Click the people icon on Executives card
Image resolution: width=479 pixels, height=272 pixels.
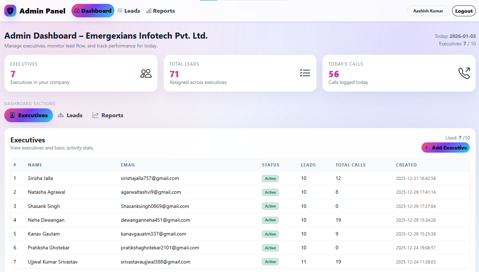146,73
